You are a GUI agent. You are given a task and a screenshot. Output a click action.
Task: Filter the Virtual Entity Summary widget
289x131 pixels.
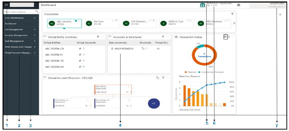(x=98, y=37)
